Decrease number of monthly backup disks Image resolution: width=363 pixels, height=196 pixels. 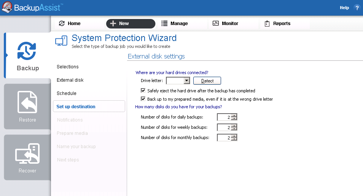(x=234, y=139)
